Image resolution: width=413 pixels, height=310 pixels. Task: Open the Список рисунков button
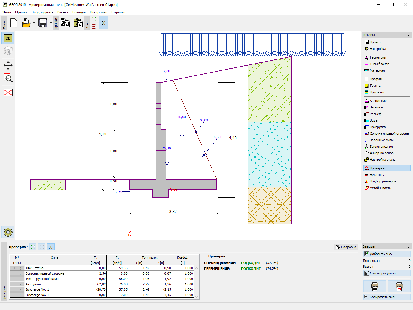(387, 273)
